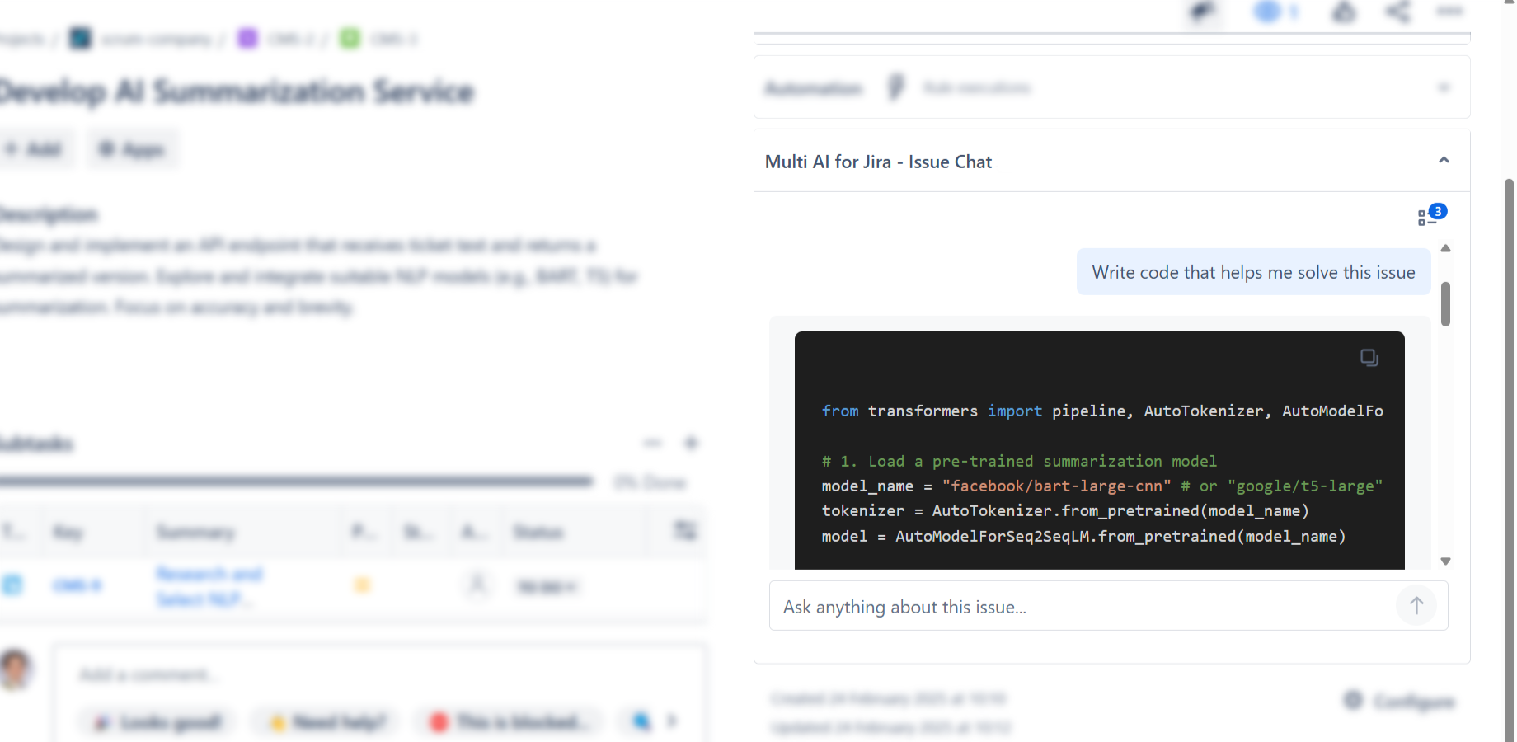This screenshot has width=1517, height=742.
Task: Click the Apps button
Action: click(x=132, y=149)
